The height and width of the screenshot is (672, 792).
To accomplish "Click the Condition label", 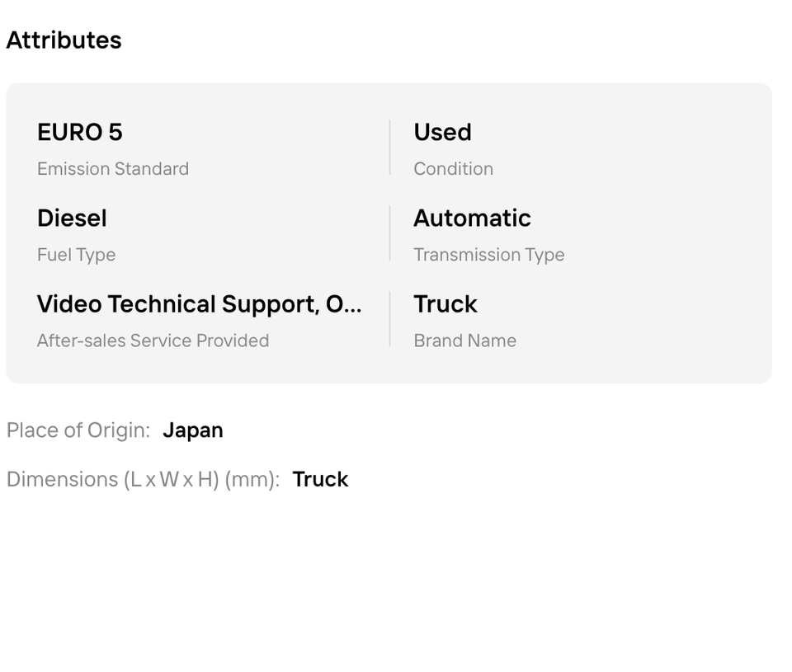I will point(453,169).
